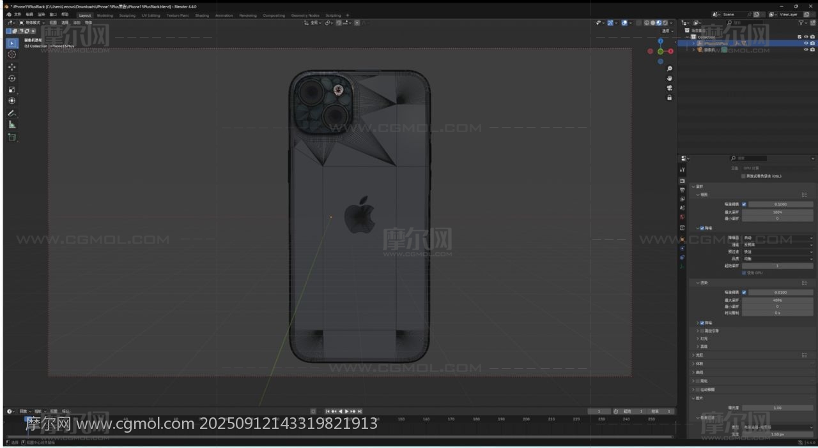Image resolution: width=818 pixels, height=448 pixels.
Task: Toggle render denoise checkbox
Action: click(x=702, y=323)
